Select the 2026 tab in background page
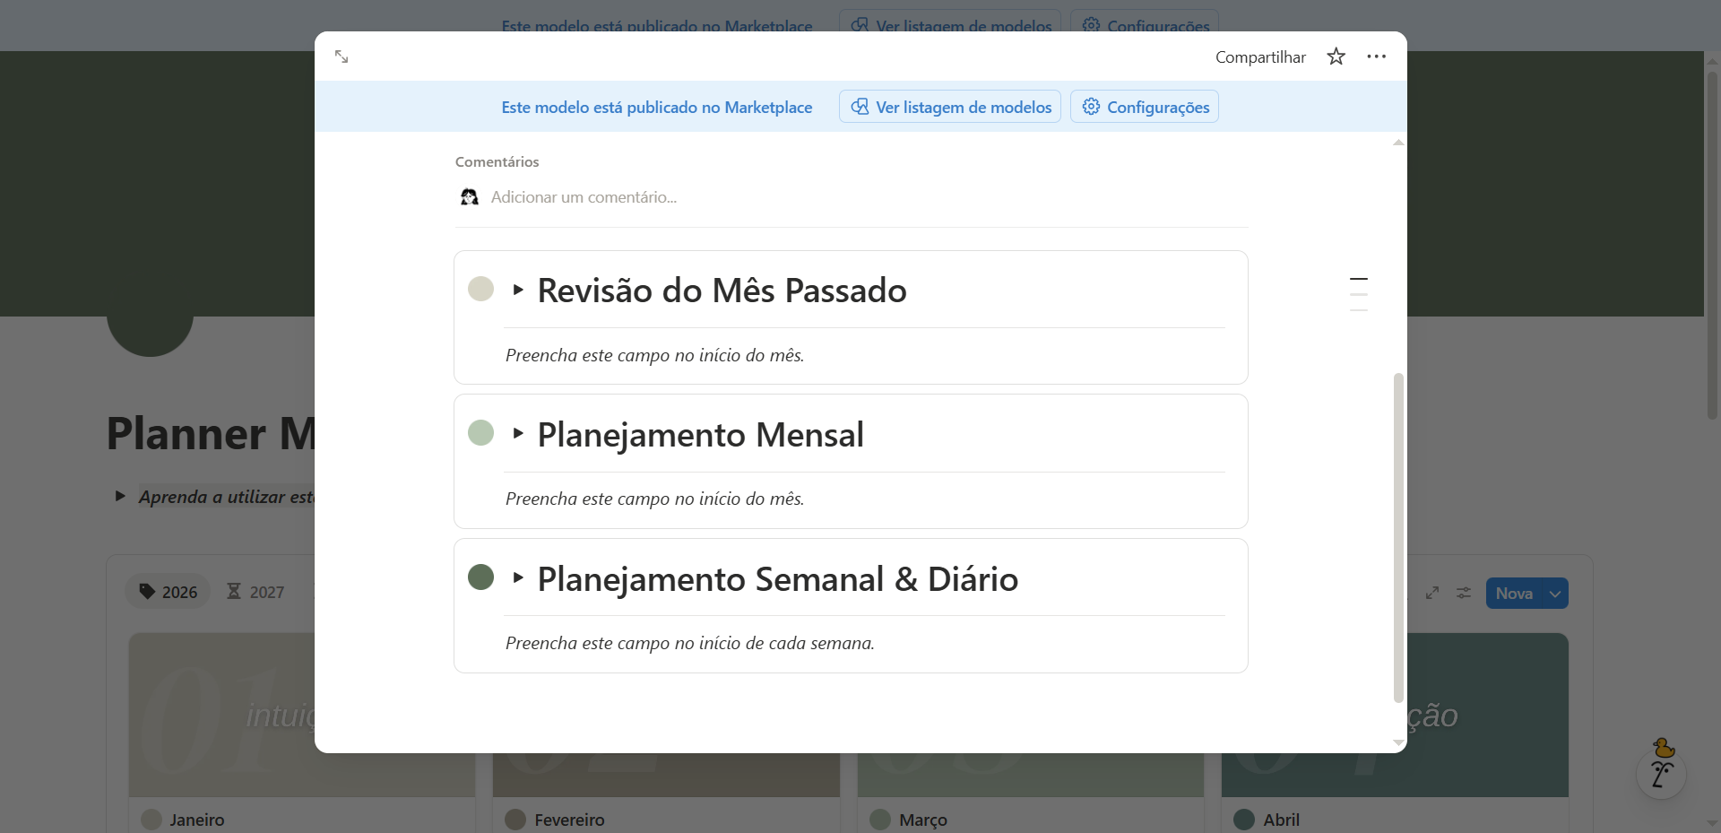1721x833 pixels. (168, 592)
